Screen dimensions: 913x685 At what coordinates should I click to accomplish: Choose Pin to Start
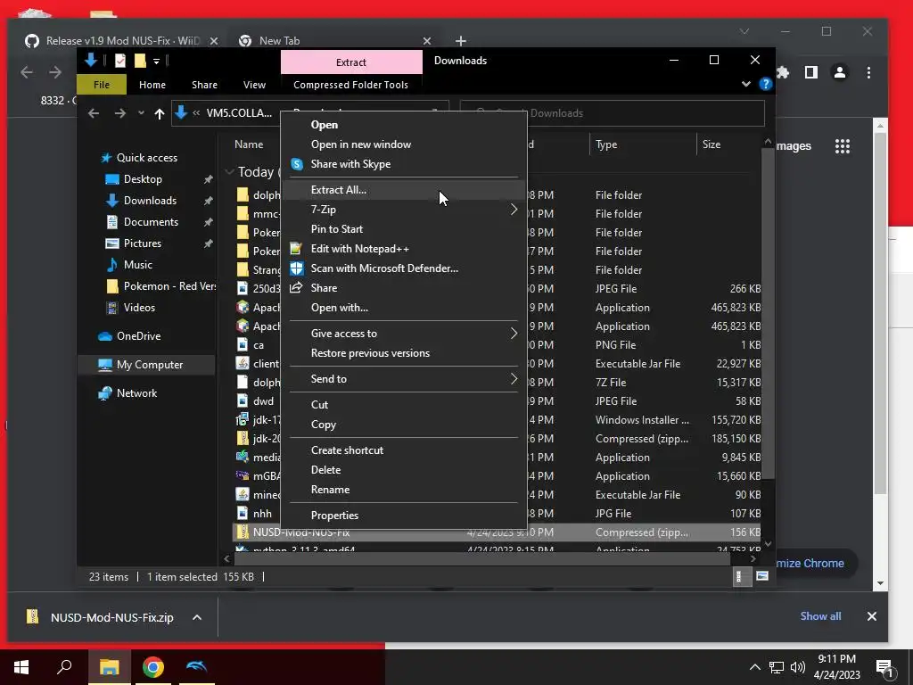click(x=404, y=229)
